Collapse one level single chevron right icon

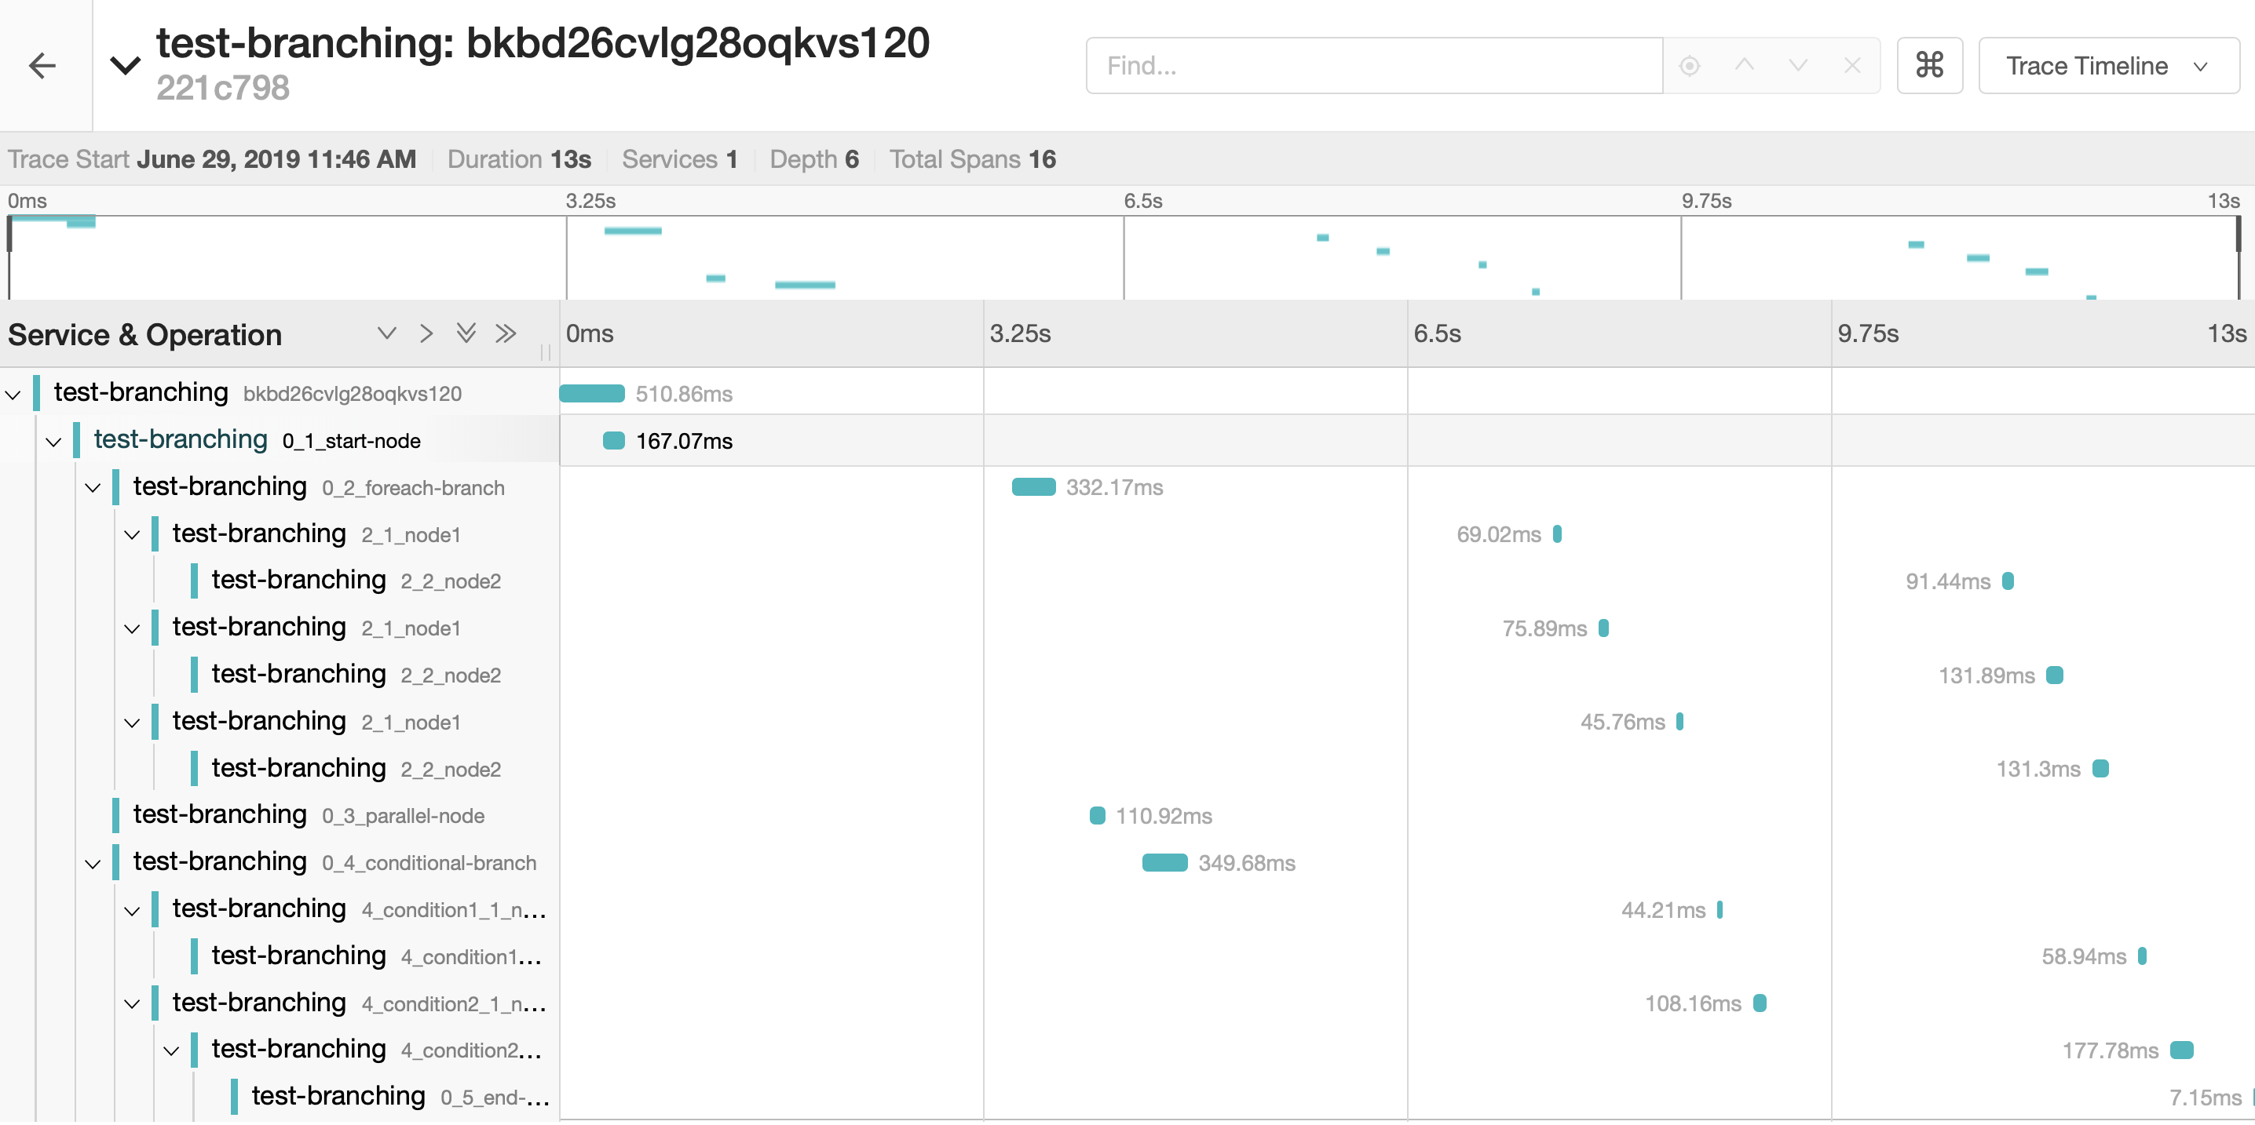pyautogui.click(x=426, y=333)
